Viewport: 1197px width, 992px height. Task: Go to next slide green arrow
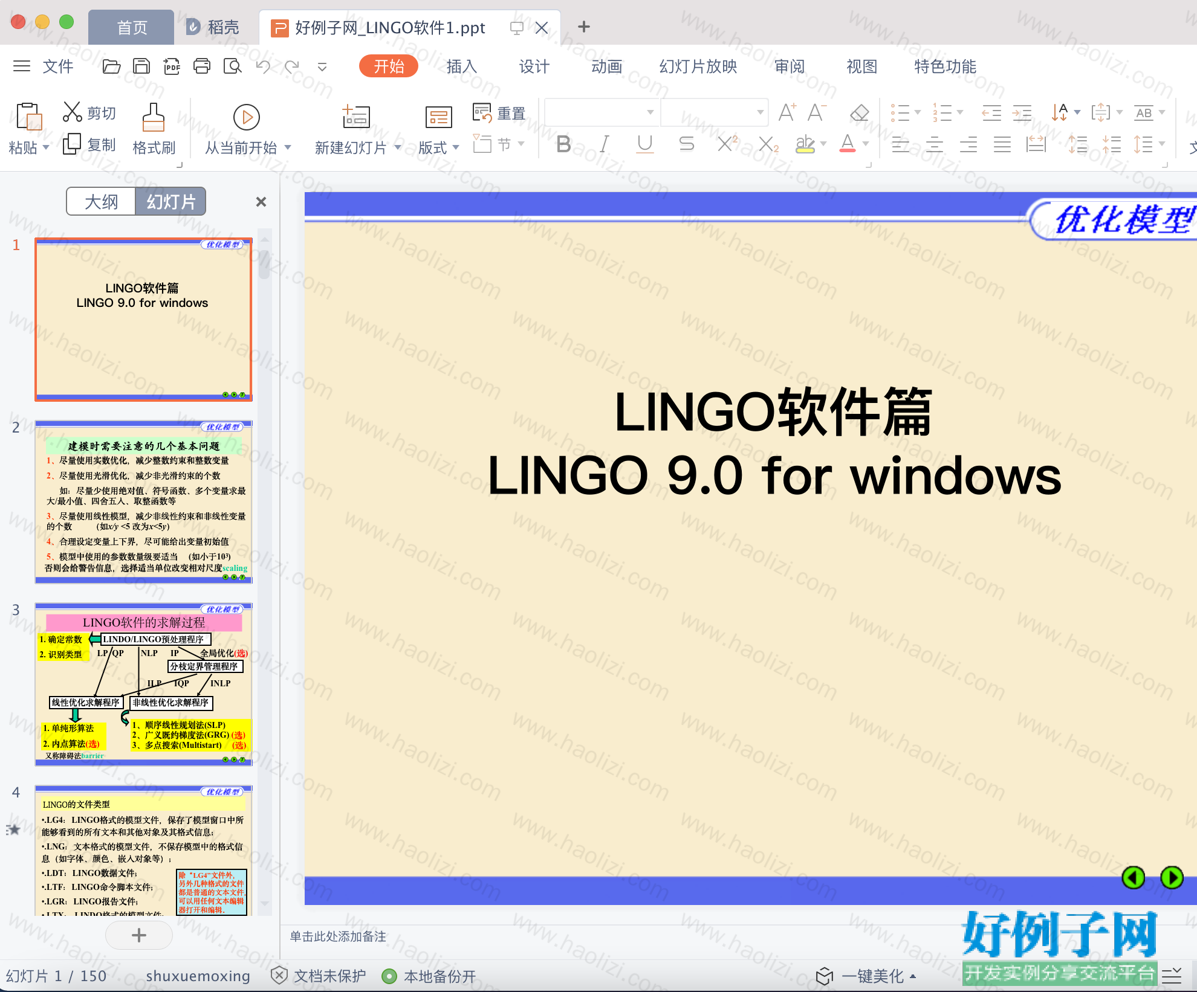point(1172,877)
